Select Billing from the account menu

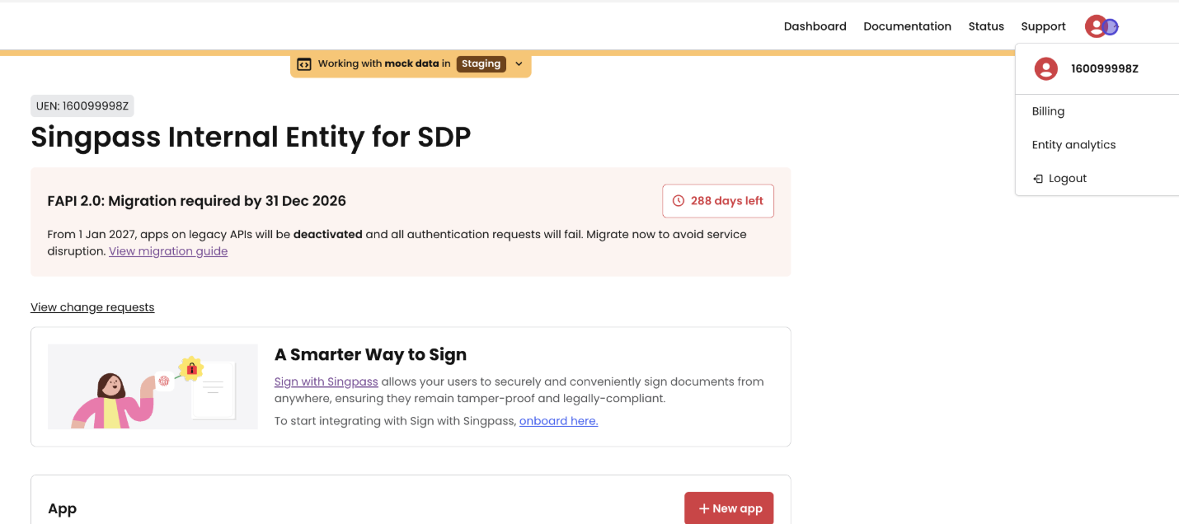pos(1048,111)
